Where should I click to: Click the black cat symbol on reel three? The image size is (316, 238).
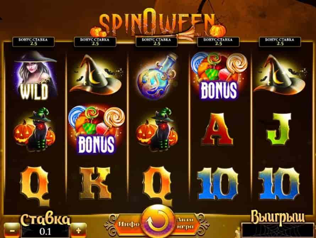click(157, 130)
